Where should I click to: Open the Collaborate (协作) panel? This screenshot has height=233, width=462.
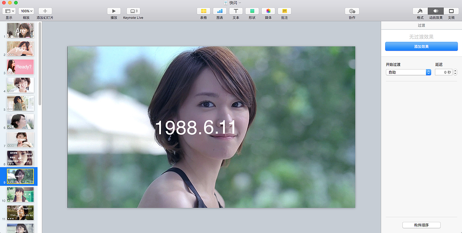352,11
